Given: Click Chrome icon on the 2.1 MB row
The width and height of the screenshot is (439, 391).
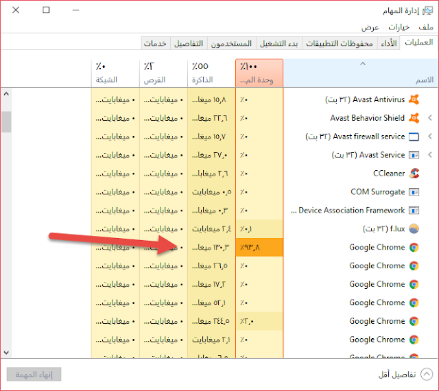Looking at the screenshot, I should point(414,340).
